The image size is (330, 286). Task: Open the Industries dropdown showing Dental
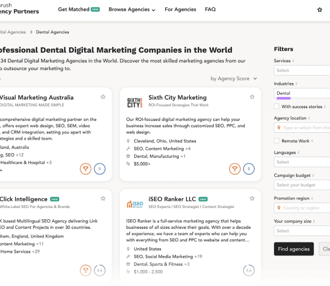[302, 93]
